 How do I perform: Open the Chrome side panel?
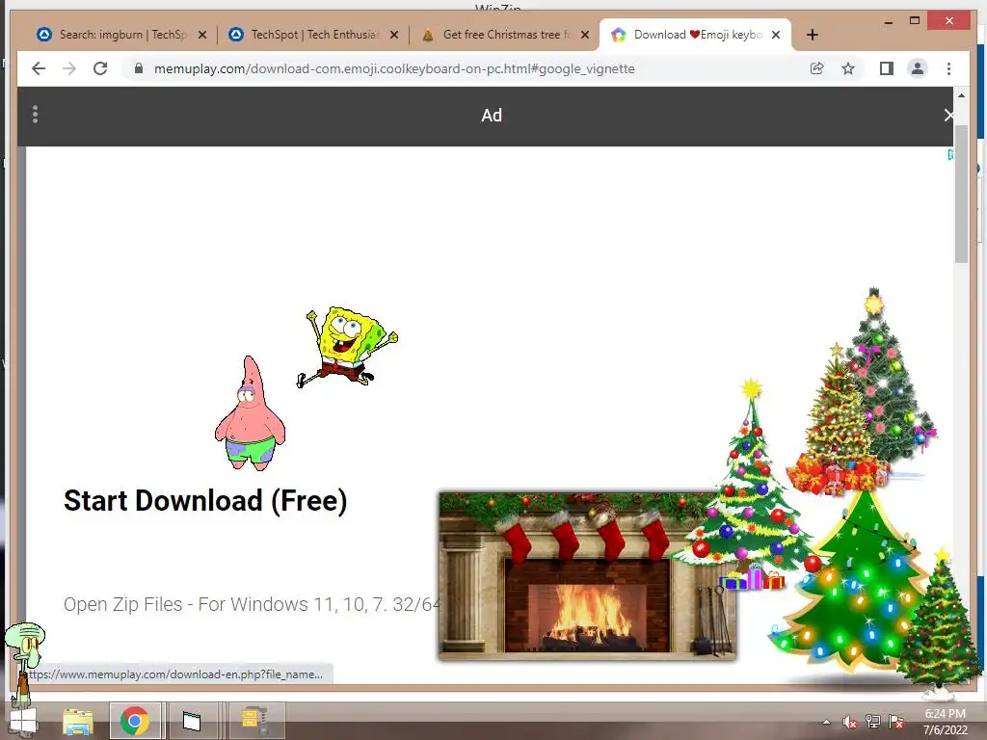[887, 68]
